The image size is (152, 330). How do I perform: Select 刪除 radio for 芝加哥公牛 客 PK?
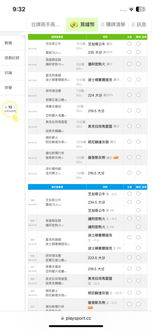click(x=139, y=210)
